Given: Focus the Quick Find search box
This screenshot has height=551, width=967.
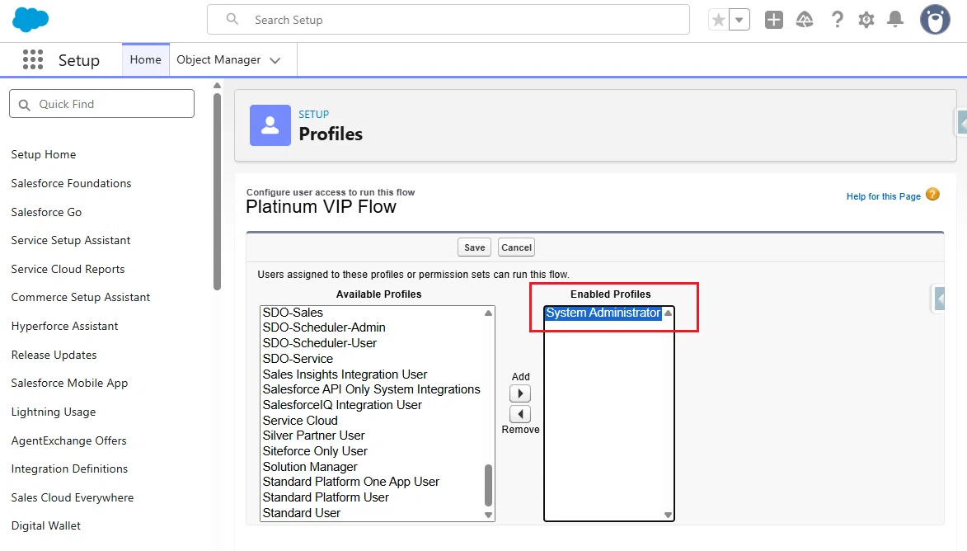Looking at the screenshot, I should (101, 104).
